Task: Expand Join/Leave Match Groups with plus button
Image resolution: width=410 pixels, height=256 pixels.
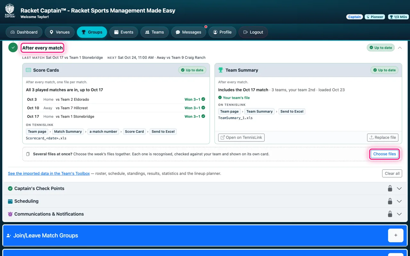Action: 396,235
